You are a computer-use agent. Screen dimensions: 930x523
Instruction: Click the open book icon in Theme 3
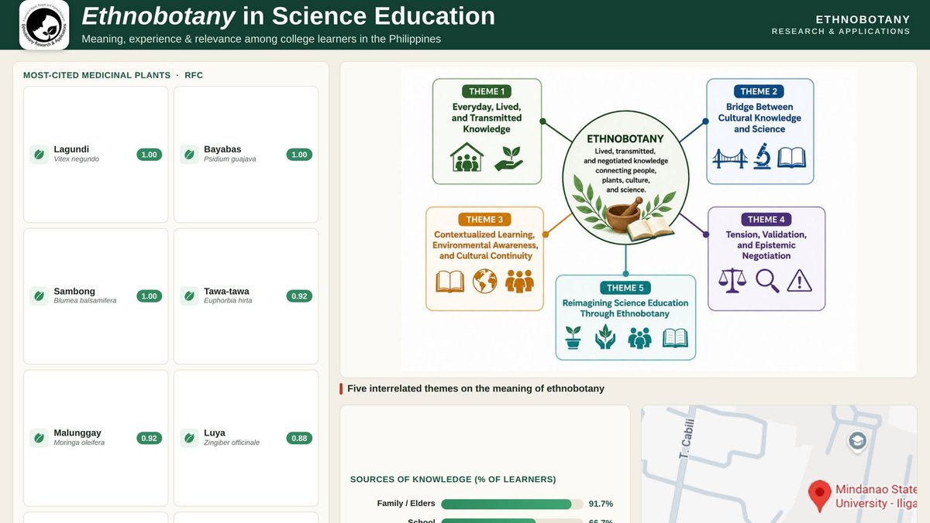449,281
